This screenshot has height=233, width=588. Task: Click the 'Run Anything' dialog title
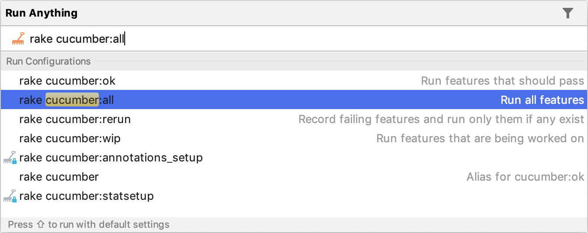[x=42, y=13]
